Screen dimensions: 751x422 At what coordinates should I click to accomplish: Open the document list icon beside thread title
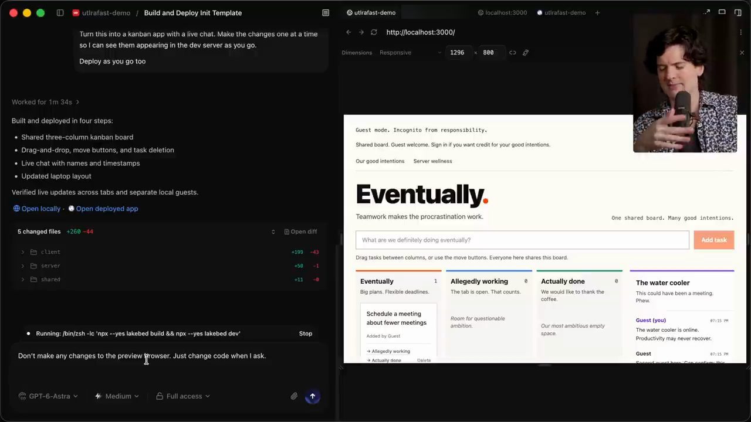[x=326, y=13]
